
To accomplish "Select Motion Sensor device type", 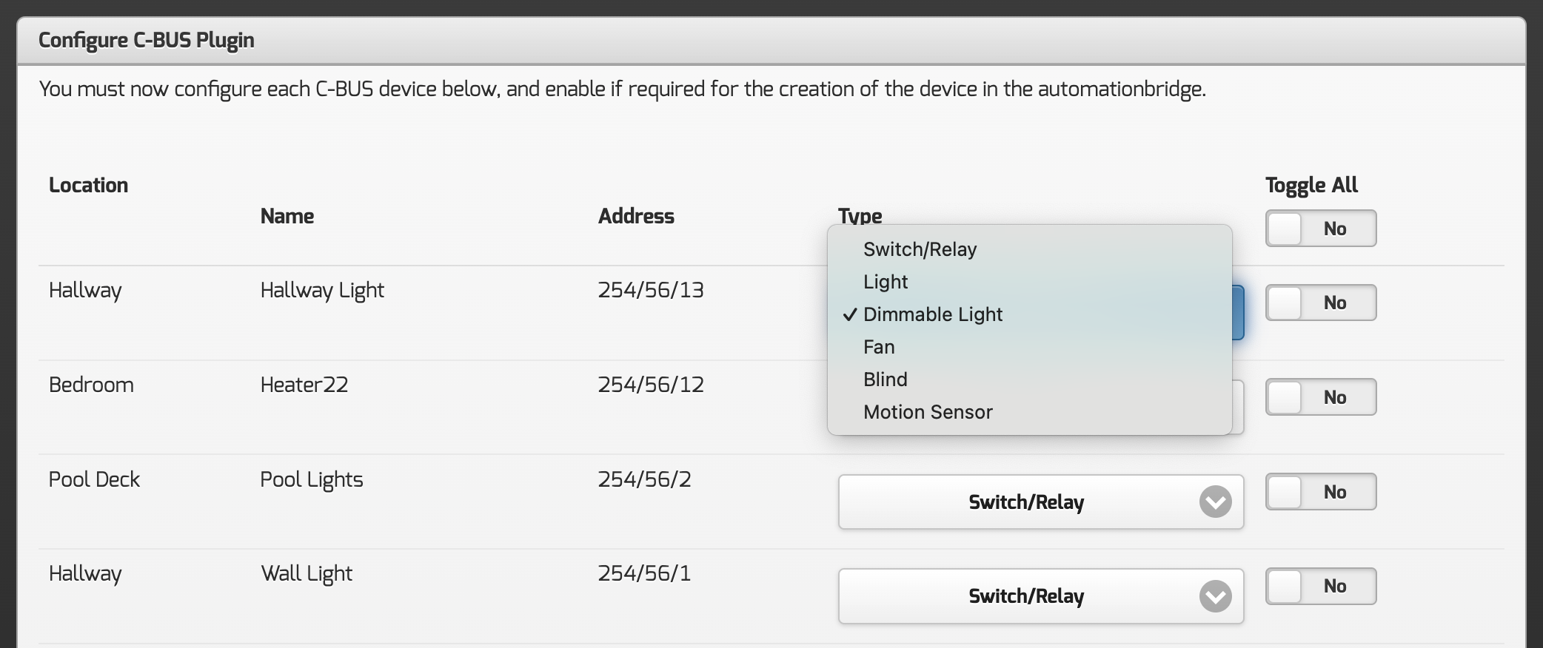I will pos(928,412).
